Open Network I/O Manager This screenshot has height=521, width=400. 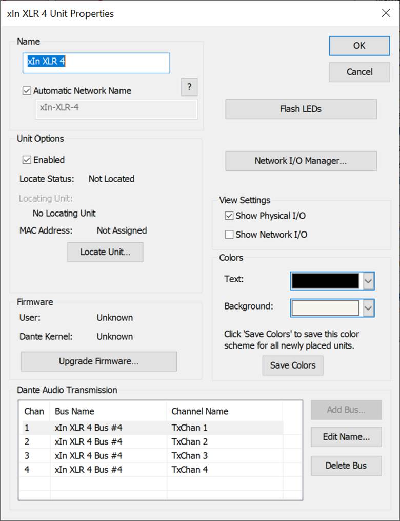[x=301, y=161]
